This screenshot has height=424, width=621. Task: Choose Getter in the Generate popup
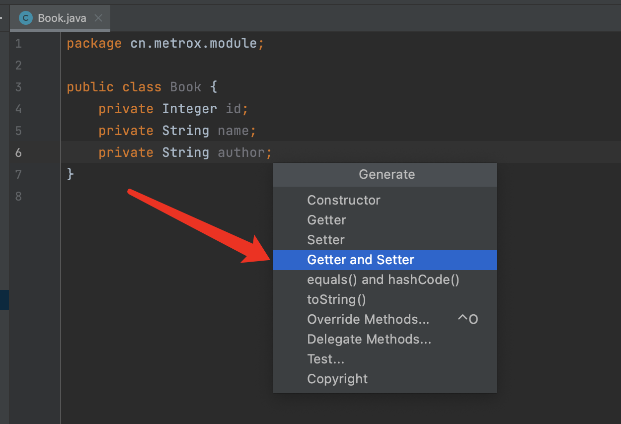point(326,220)
